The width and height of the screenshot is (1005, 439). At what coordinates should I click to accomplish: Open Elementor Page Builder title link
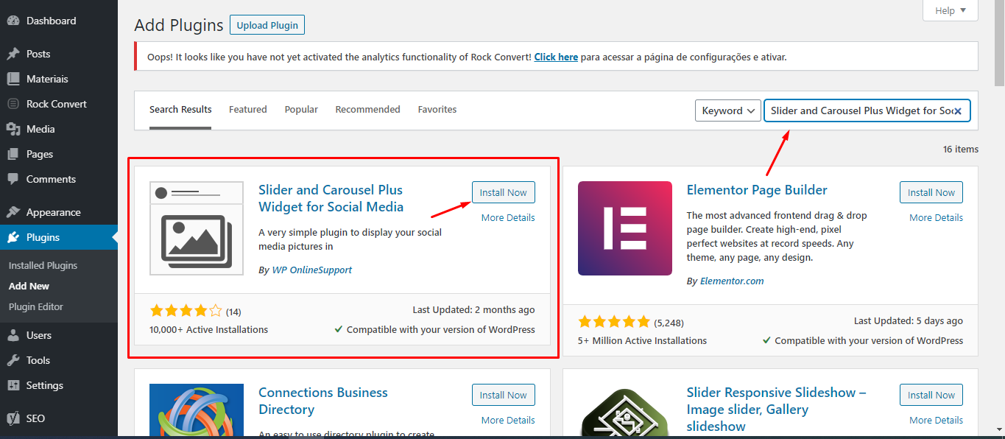pyautogui.click(x=757, y=190)
